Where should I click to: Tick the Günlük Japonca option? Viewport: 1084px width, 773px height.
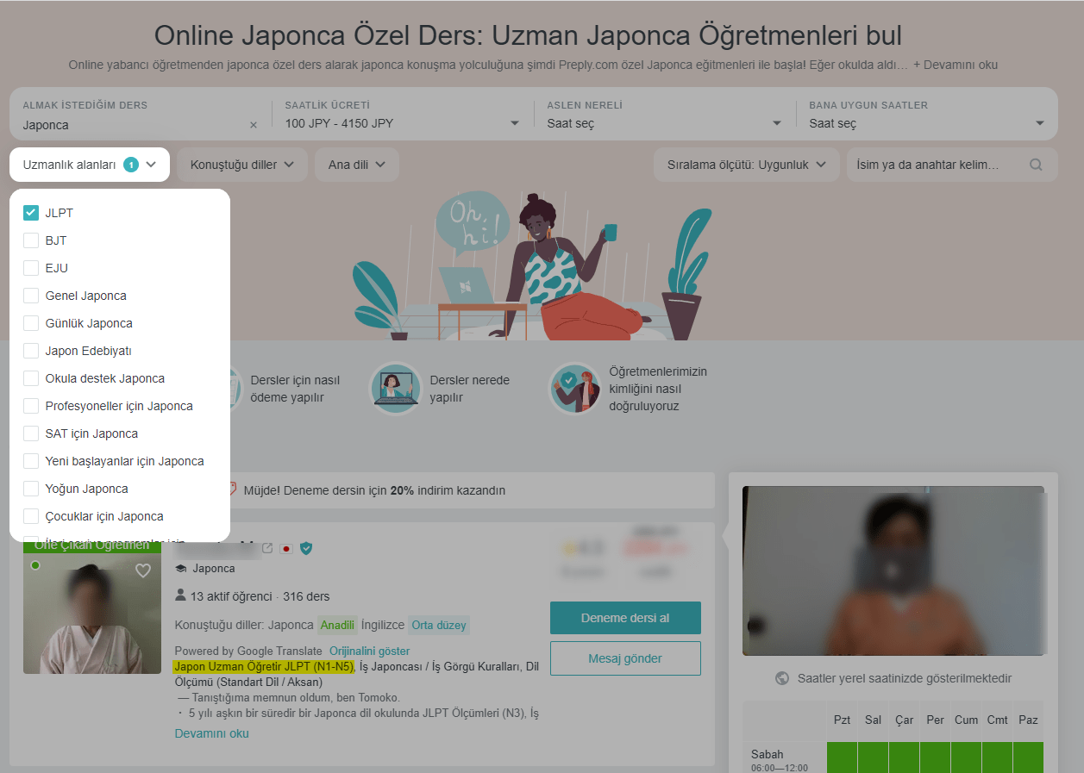31,323
